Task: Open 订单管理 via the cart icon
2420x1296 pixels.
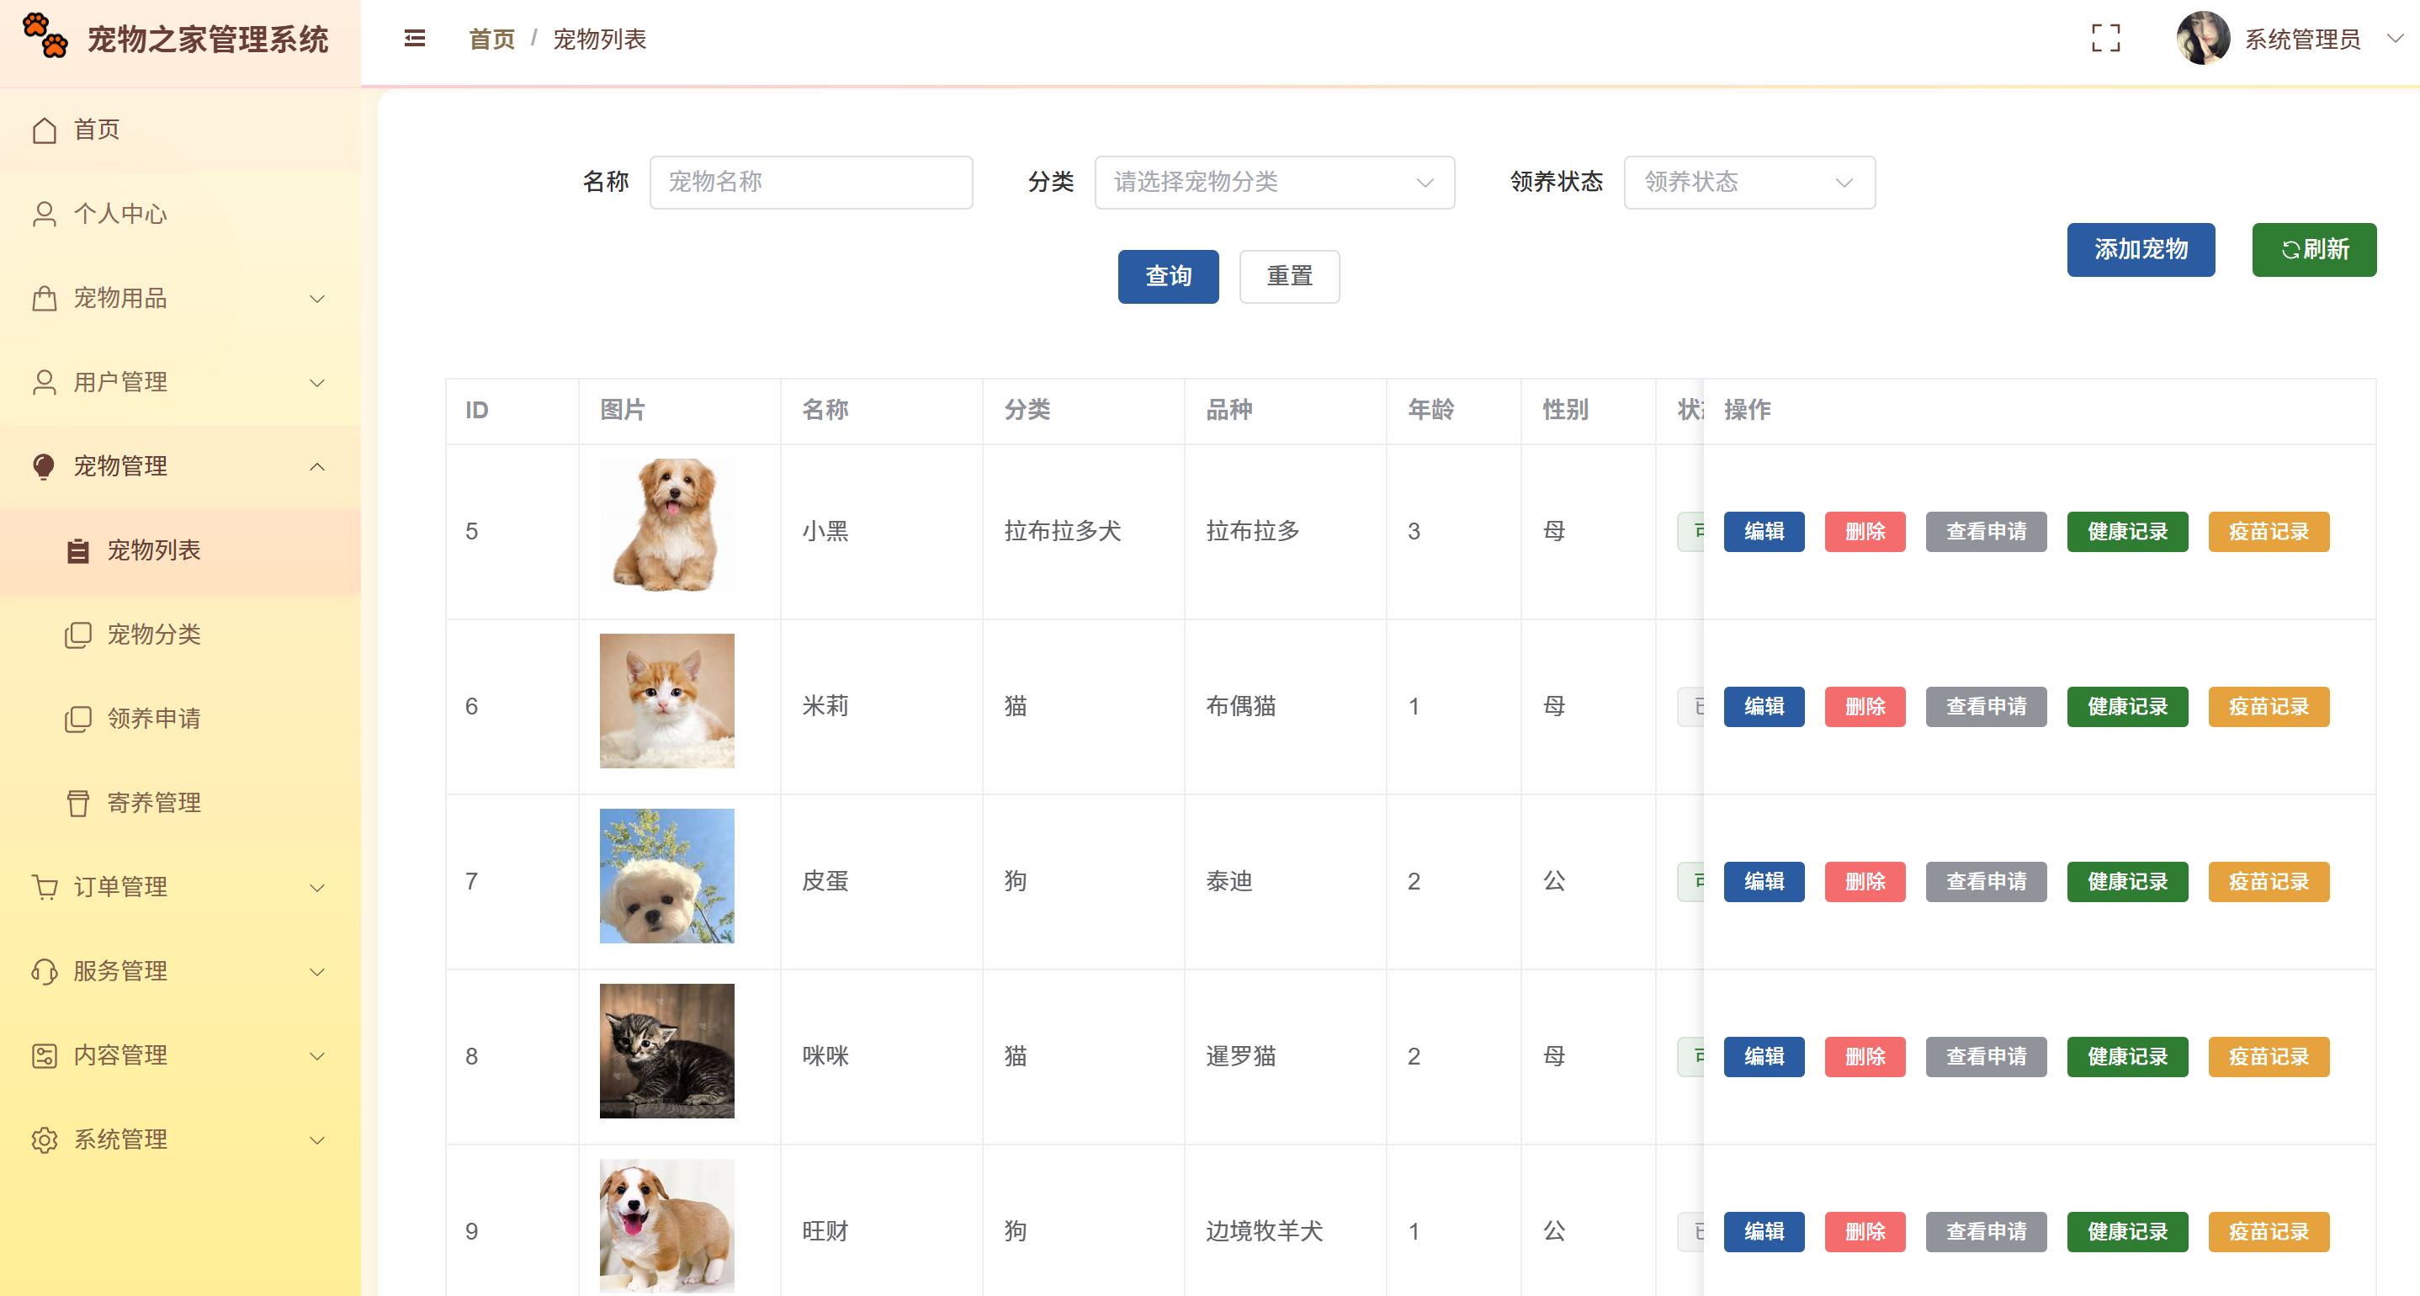Action: tap(44, 886)
